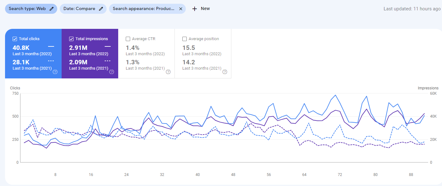
Task: Open help tooltip on Total clicks card
Action: point(55,72)
